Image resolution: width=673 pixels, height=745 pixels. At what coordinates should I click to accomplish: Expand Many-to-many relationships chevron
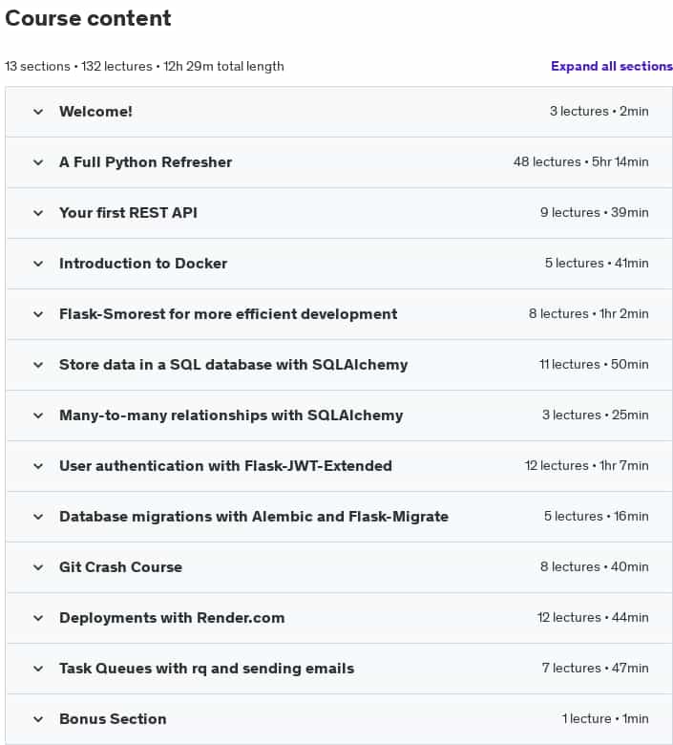click(38, 415)
